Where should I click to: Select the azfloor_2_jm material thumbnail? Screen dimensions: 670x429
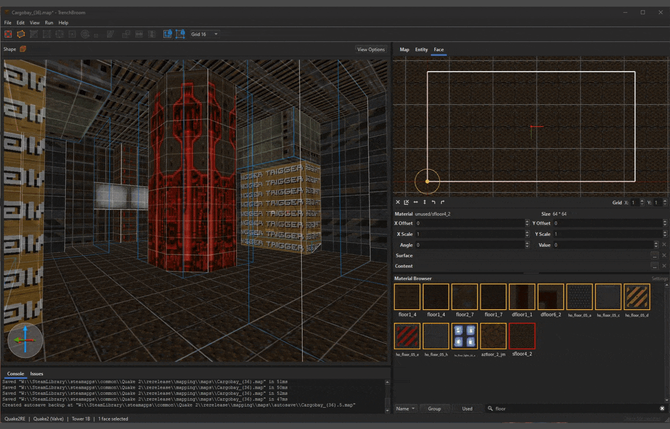(x=493, y=336)
